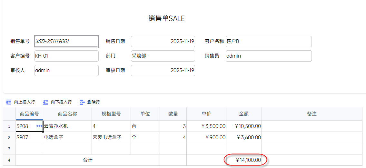Click the insert row above icon
This screenshot has height=168, width=366.
8,102
